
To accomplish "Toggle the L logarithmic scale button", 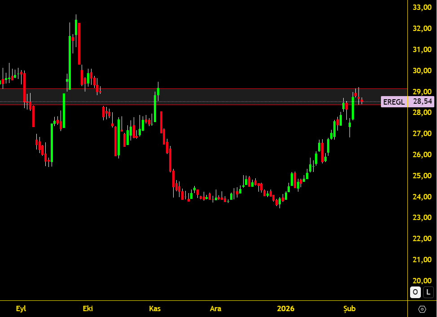I will pyautogui.click(x=428, y=292).
